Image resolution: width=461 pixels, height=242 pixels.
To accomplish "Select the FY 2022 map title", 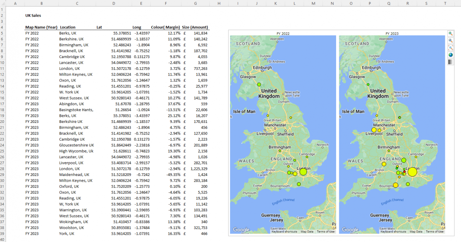I will pos(283,33).
